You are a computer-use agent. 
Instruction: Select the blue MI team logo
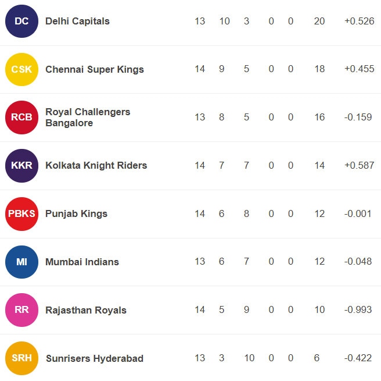click(21, 262)
